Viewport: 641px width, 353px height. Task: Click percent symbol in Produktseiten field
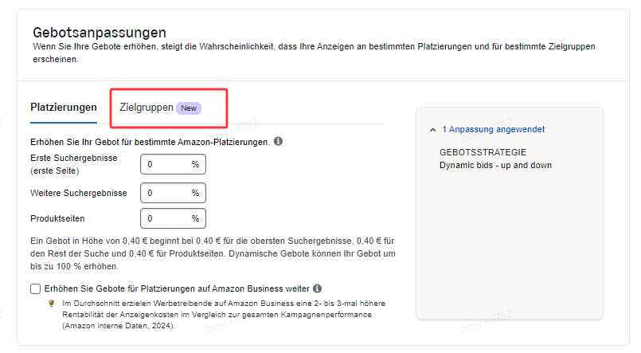click(195, 218)
